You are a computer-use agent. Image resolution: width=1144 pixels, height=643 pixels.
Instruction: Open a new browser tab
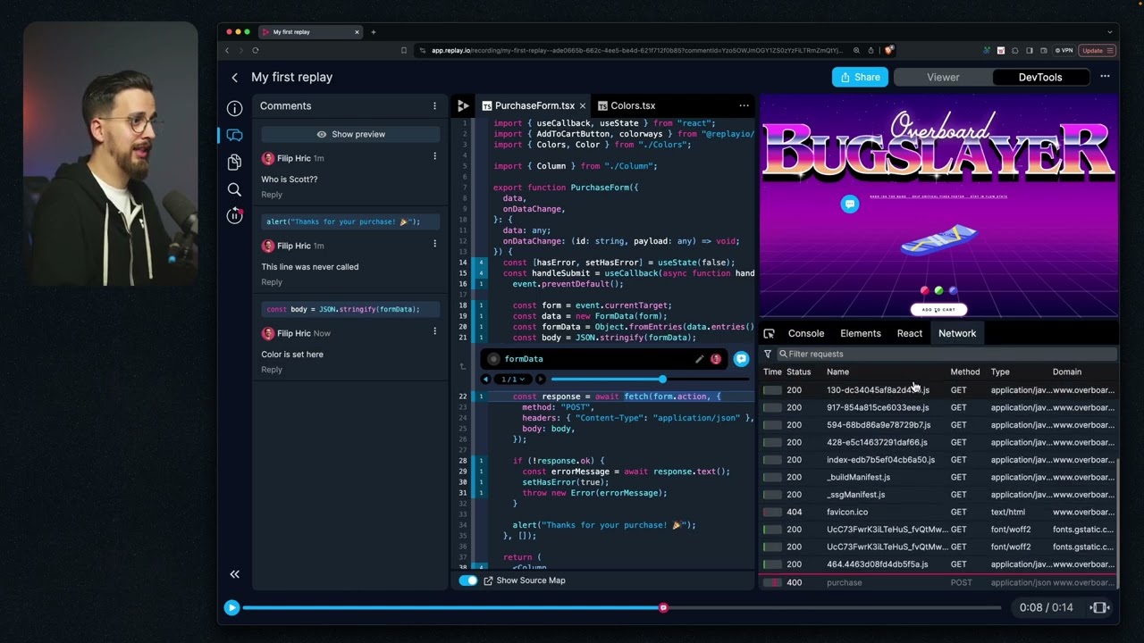pyautogui.click(x=374, y=32)
